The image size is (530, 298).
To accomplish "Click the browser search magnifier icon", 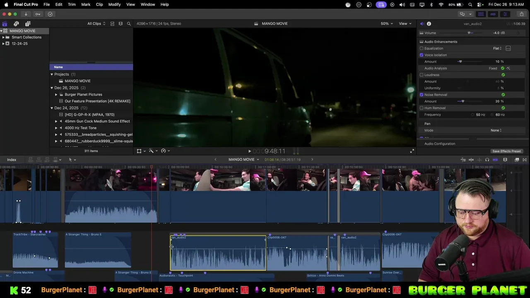I will tap(129, 24).
